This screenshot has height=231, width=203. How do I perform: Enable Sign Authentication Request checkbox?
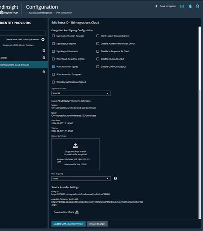(54, 36)
